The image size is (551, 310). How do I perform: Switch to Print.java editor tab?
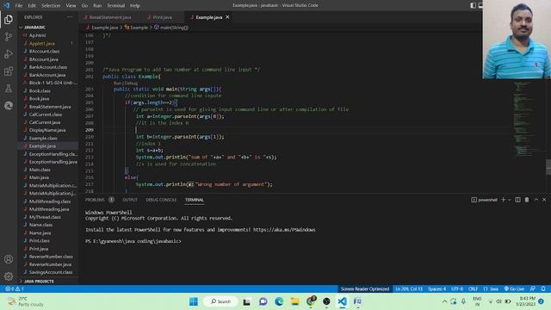point(163,17)
